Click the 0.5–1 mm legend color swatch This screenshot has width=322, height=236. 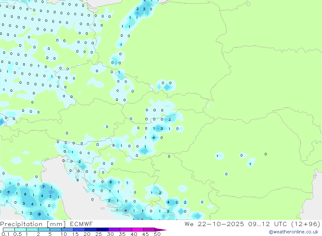[x=20, y=230]
